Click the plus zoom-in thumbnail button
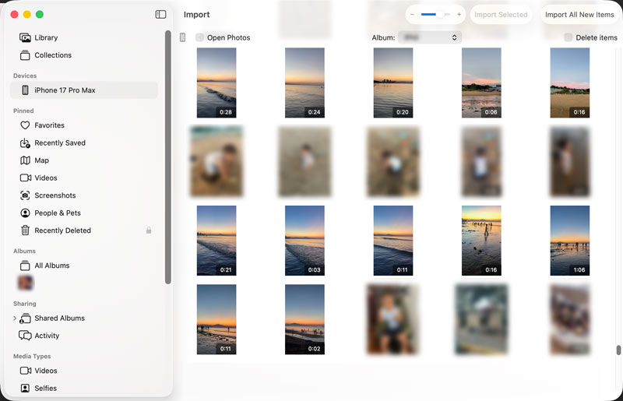The height and width of the screenshot is (401, 623). [459, 15]
